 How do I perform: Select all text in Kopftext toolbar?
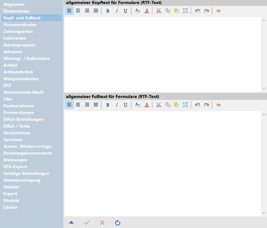coord(186,11)
